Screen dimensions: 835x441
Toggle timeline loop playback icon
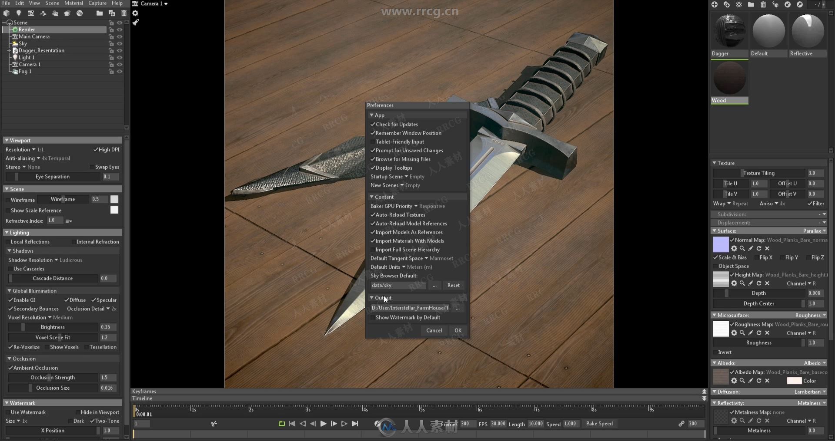point(282,424)
